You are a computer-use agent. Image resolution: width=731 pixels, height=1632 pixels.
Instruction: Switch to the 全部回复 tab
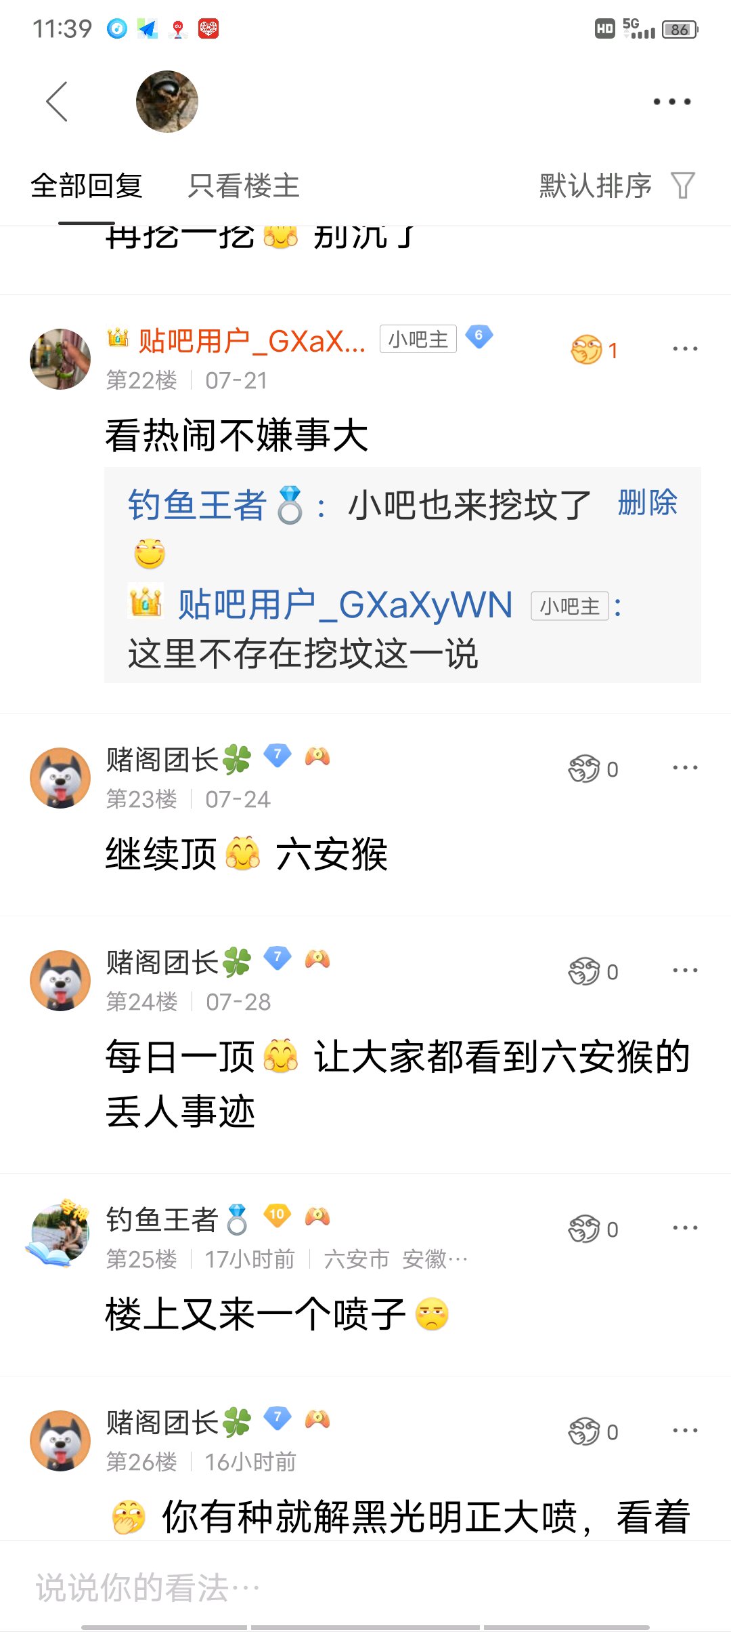pyautogui.click(x=87, y=186)
